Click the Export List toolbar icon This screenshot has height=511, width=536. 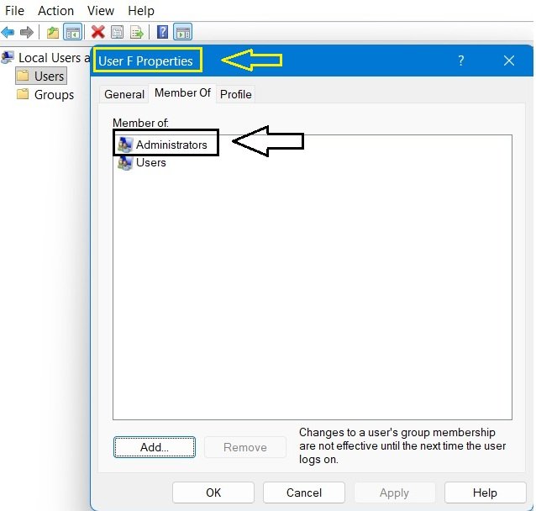coord(137,33)
